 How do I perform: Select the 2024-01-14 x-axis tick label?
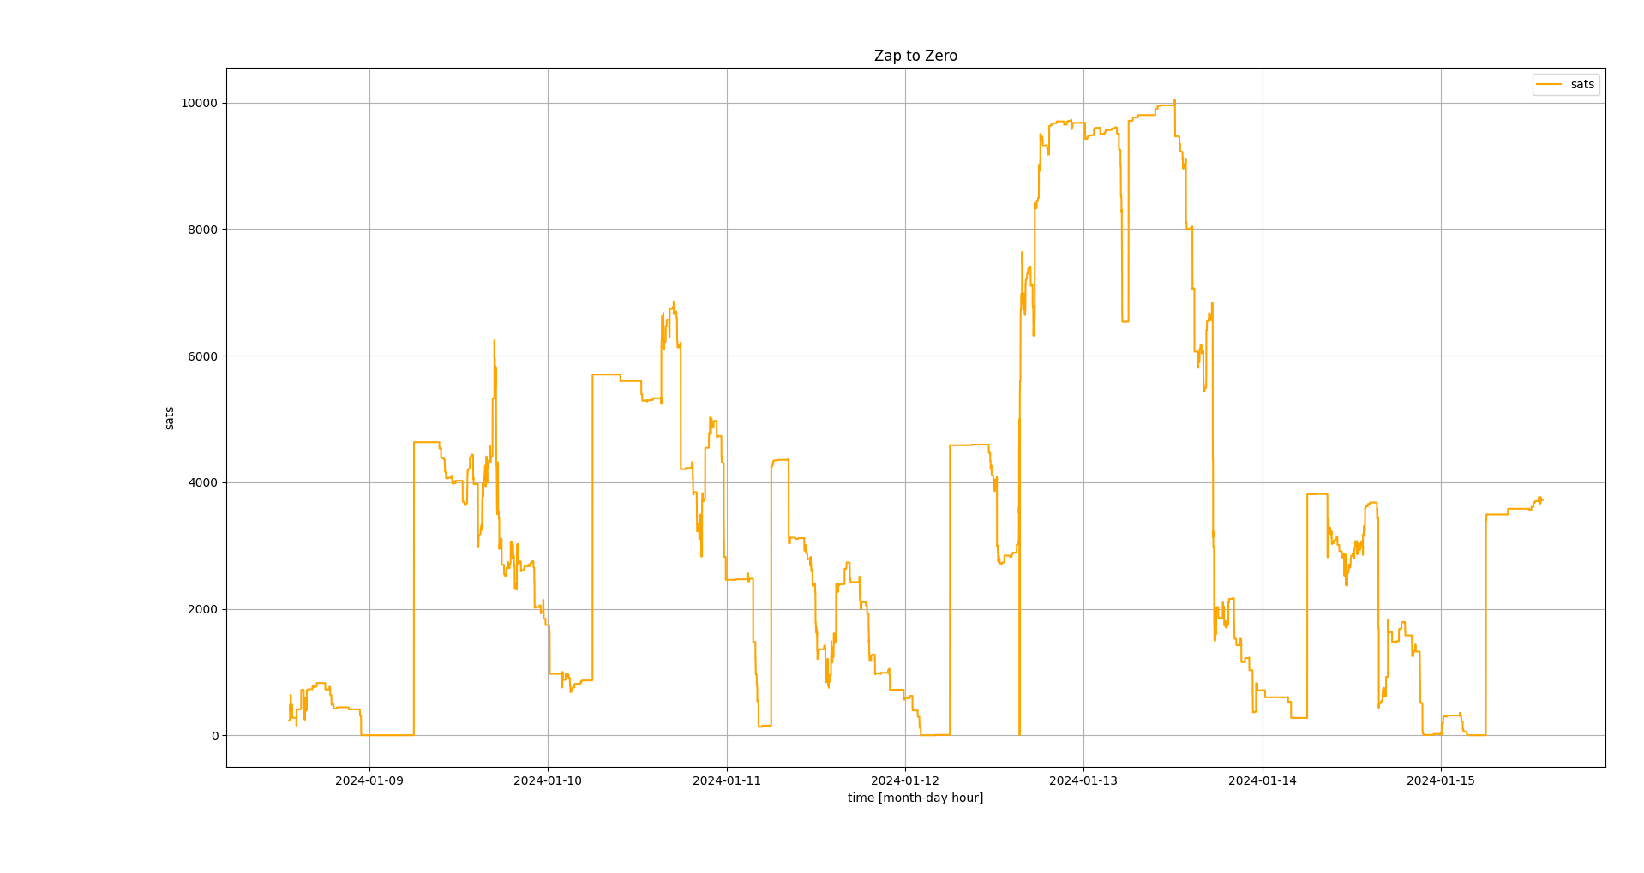coord(1262,780)
